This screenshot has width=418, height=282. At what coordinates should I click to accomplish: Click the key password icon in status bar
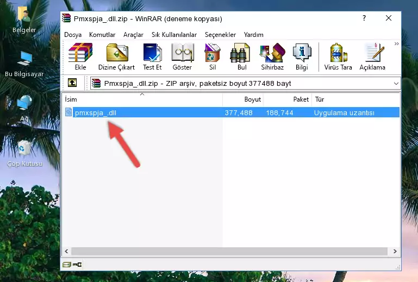[x=77, y=265]
